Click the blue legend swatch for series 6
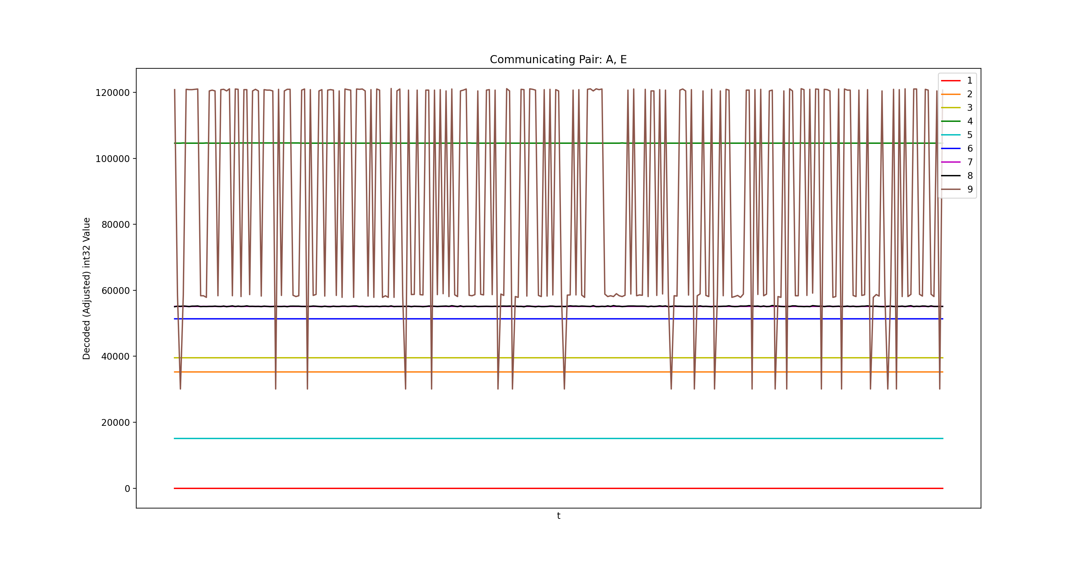1090x571 pixels. click(x=951, y=148)
